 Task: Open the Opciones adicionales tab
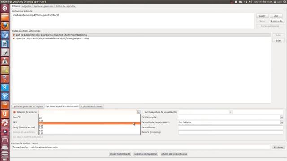click(x=91, y=106)
